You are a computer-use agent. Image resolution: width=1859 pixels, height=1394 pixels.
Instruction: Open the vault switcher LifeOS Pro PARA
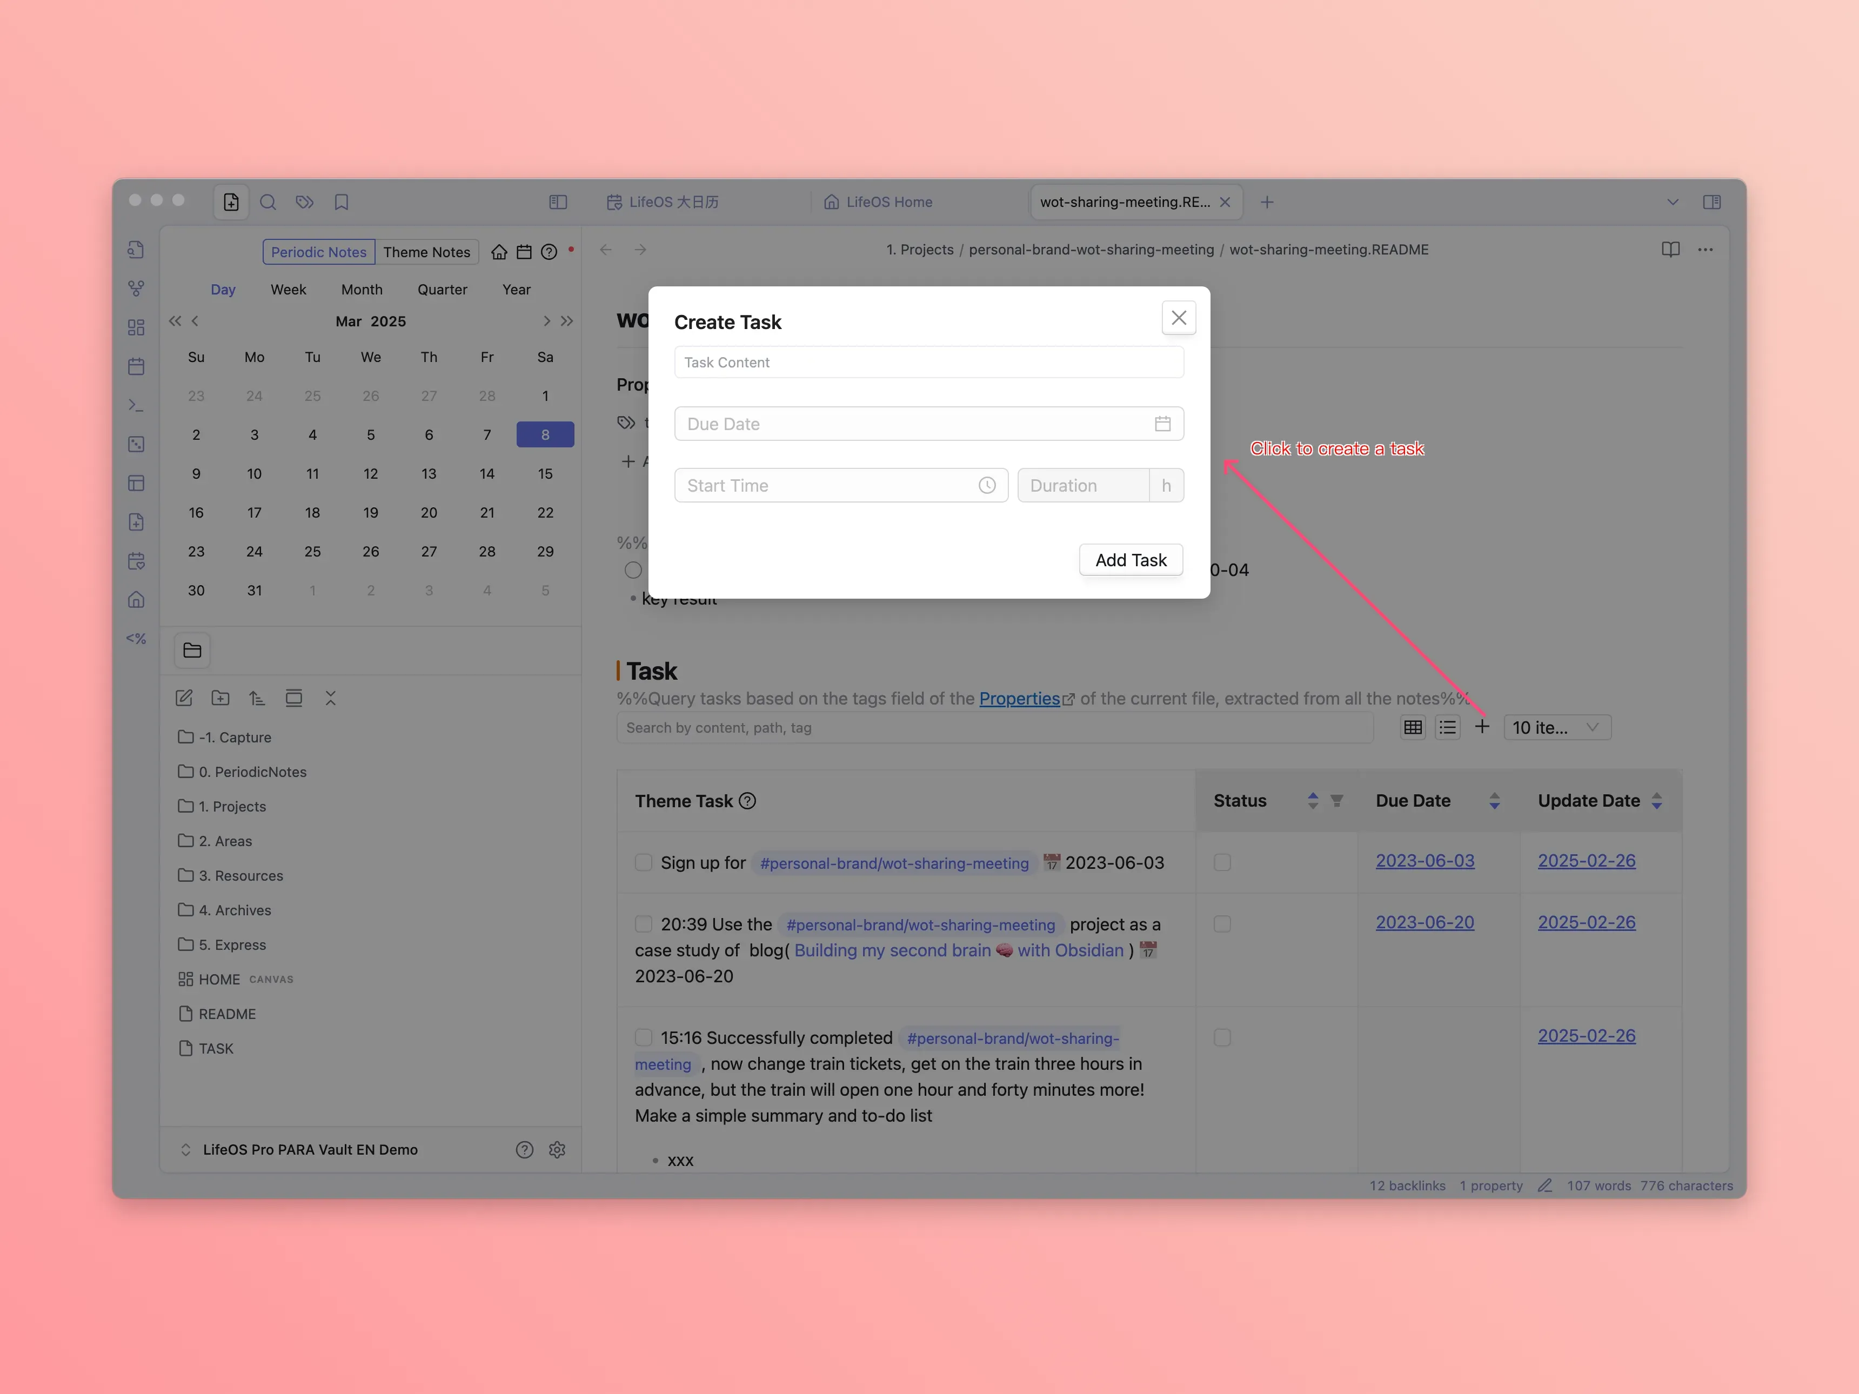tap(310, 1149)
